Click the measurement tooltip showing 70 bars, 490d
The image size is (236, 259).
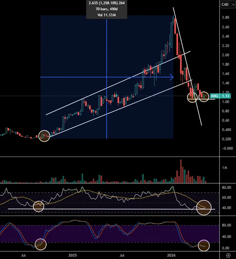tap(107, 9)
